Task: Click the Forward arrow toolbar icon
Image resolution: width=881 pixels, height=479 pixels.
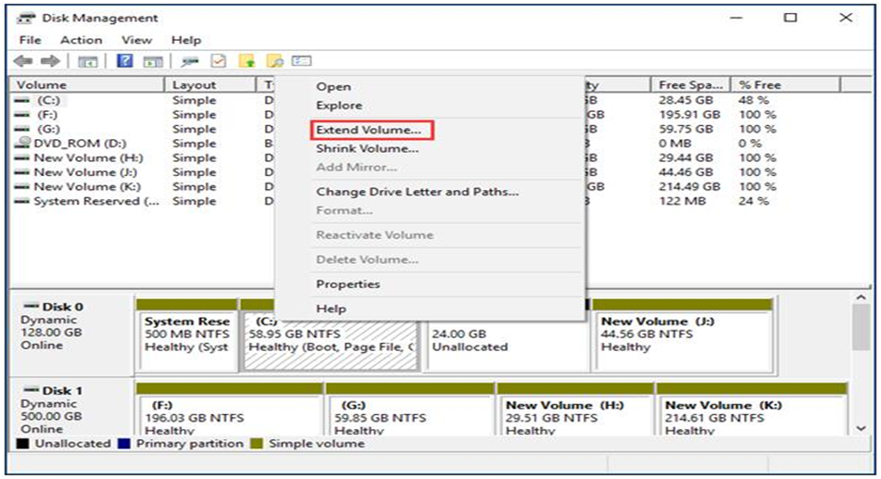Action: tap(51, 61)
